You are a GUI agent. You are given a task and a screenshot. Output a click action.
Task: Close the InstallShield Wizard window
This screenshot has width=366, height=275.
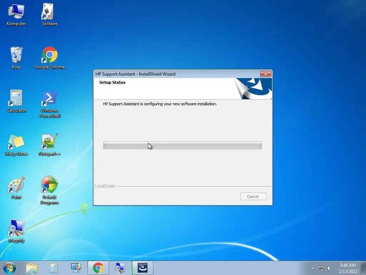(266, 74)
